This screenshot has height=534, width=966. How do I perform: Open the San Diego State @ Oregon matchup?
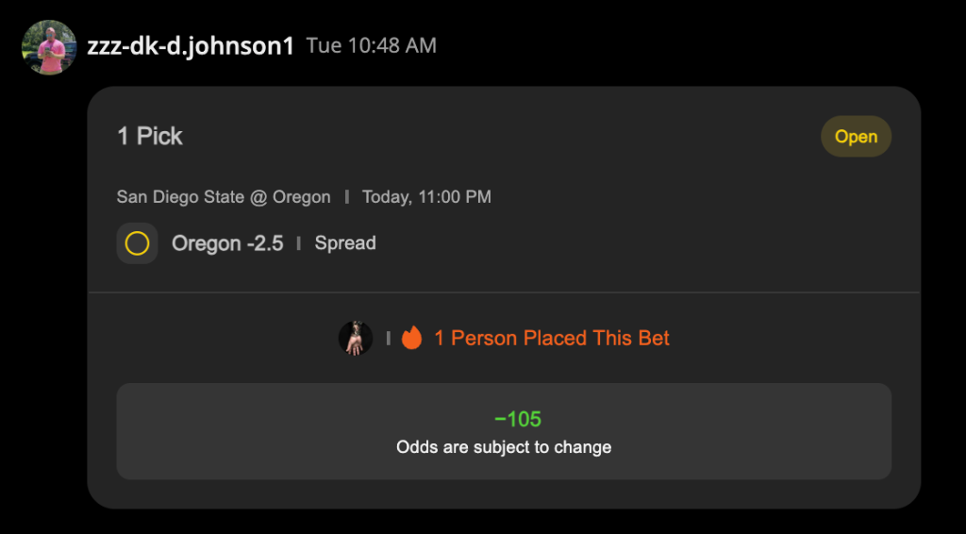(x=224, y=197)
